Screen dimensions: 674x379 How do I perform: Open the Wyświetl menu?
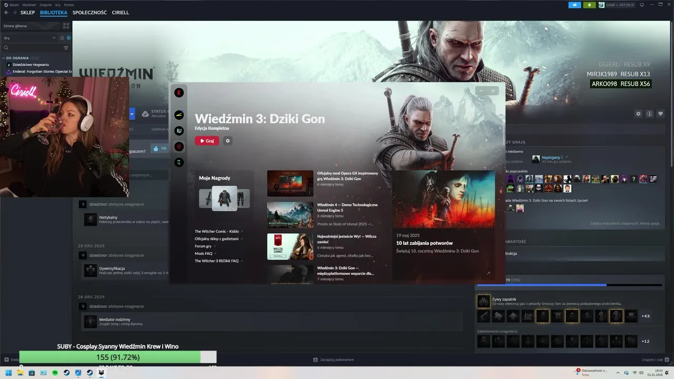pyautogui.click(x=29, y=5)
